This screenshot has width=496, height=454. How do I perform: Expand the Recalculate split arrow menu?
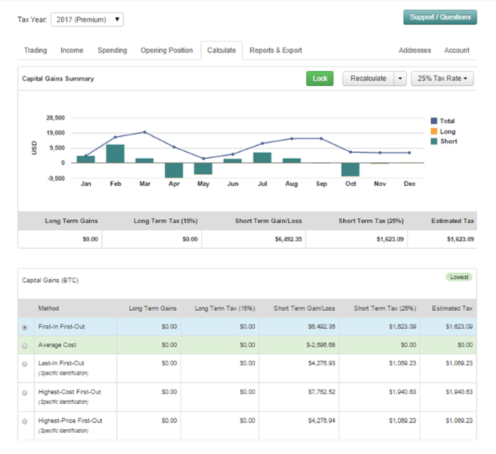(400, 78)
